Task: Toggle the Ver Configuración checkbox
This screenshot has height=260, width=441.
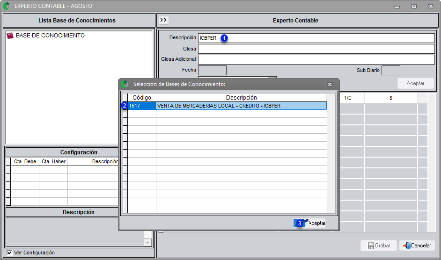Action: (x=9, y=253)
